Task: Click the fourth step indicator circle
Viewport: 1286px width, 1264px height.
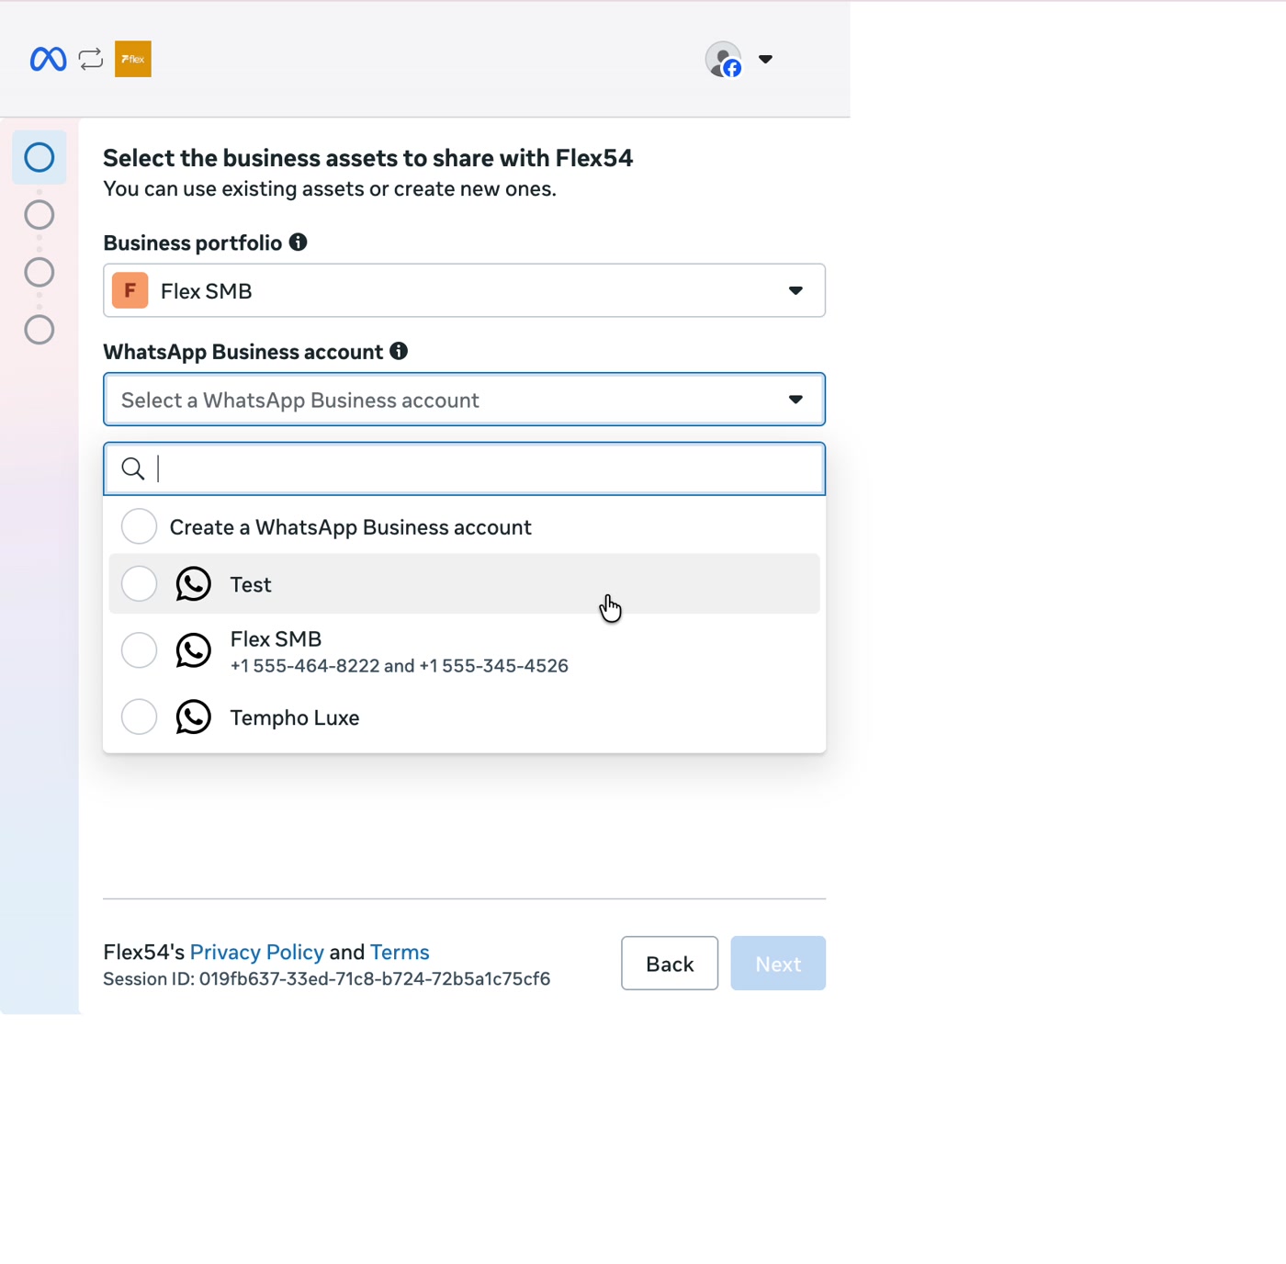Action: [x=39, y=330]
